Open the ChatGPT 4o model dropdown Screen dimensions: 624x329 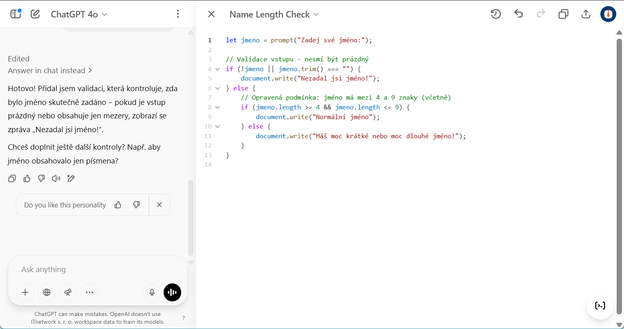click(79, 14)
